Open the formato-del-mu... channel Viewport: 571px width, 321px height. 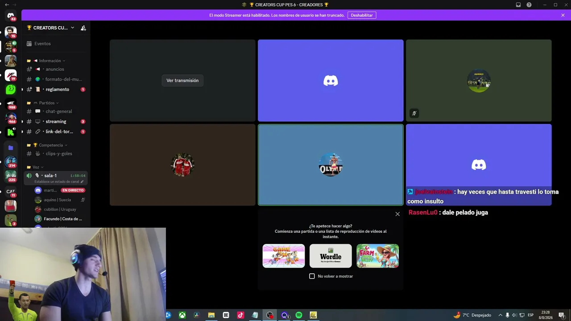tap(56, 79)
